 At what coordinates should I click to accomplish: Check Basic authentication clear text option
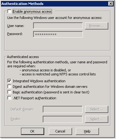pyautogui.click(x=9, y=92)
